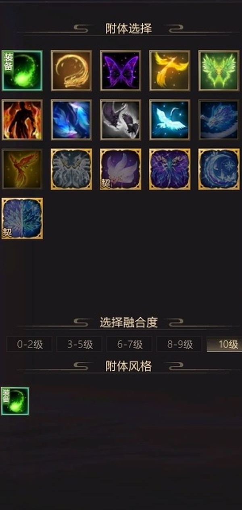Select the green winged emblem icon
This screenshot has width=242, height=510.
219,71
